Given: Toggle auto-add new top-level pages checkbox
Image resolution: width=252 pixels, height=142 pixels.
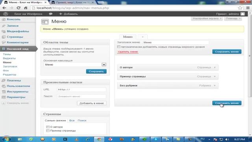Looking at the screenshot, I should pos(119,47).
